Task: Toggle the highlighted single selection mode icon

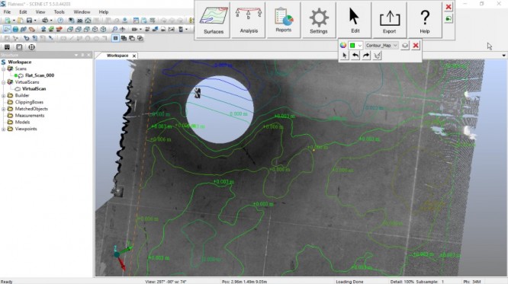Action: coord(115,38)
